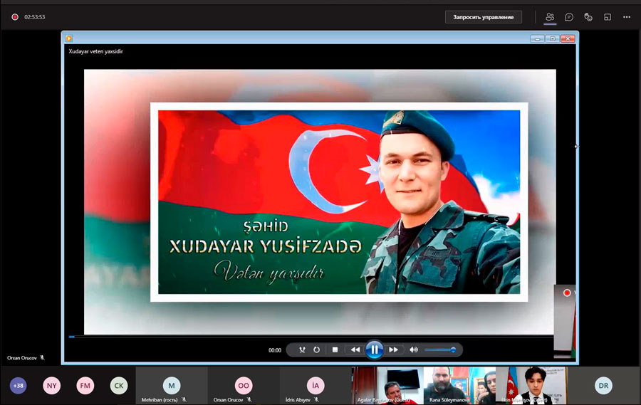Click the Xudayar veten yaxsidir title text
Viewport: 641px width, 405px height.
[x=95, y=51]
